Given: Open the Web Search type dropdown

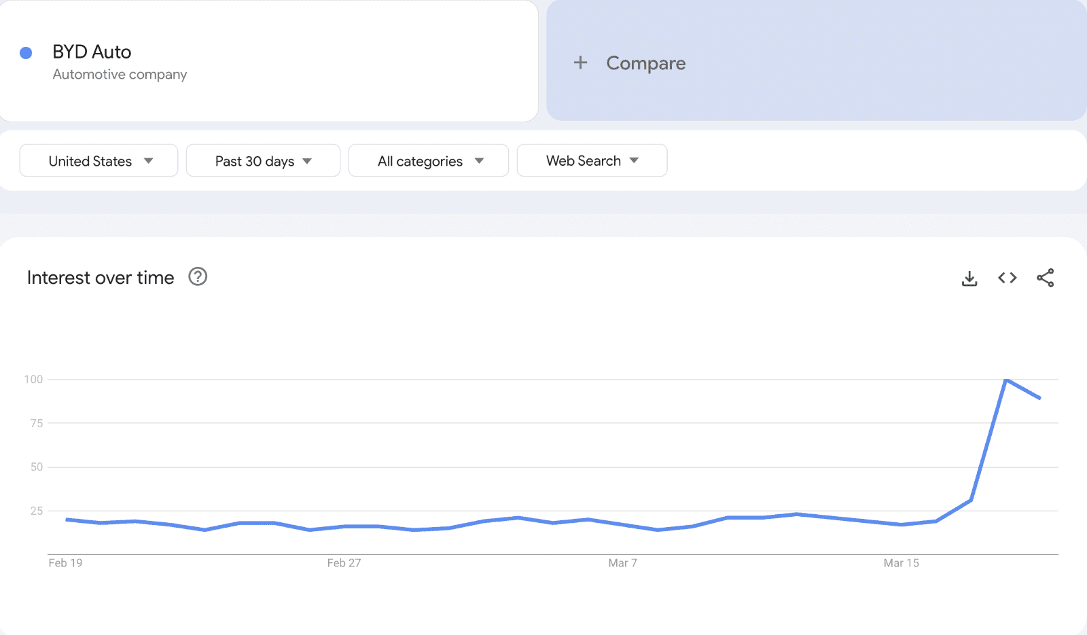Looking at the screenshot, I should tap(592, 160).
